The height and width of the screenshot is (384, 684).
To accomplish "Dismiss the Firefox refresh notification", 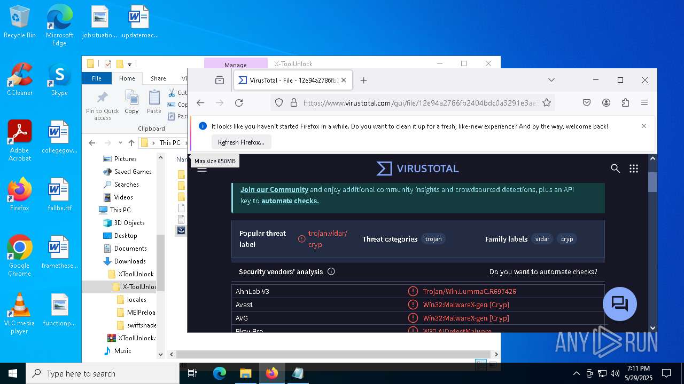I will (x=644, y=126).
